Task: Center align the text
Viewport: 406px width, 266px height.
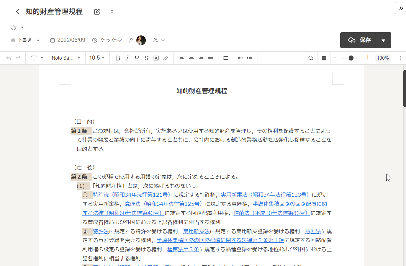Action: point(191,58)
